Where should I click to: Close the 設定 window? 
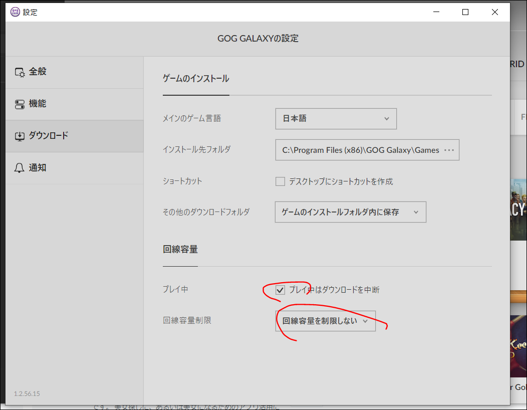pyautogui.click(x=495, y=12)
